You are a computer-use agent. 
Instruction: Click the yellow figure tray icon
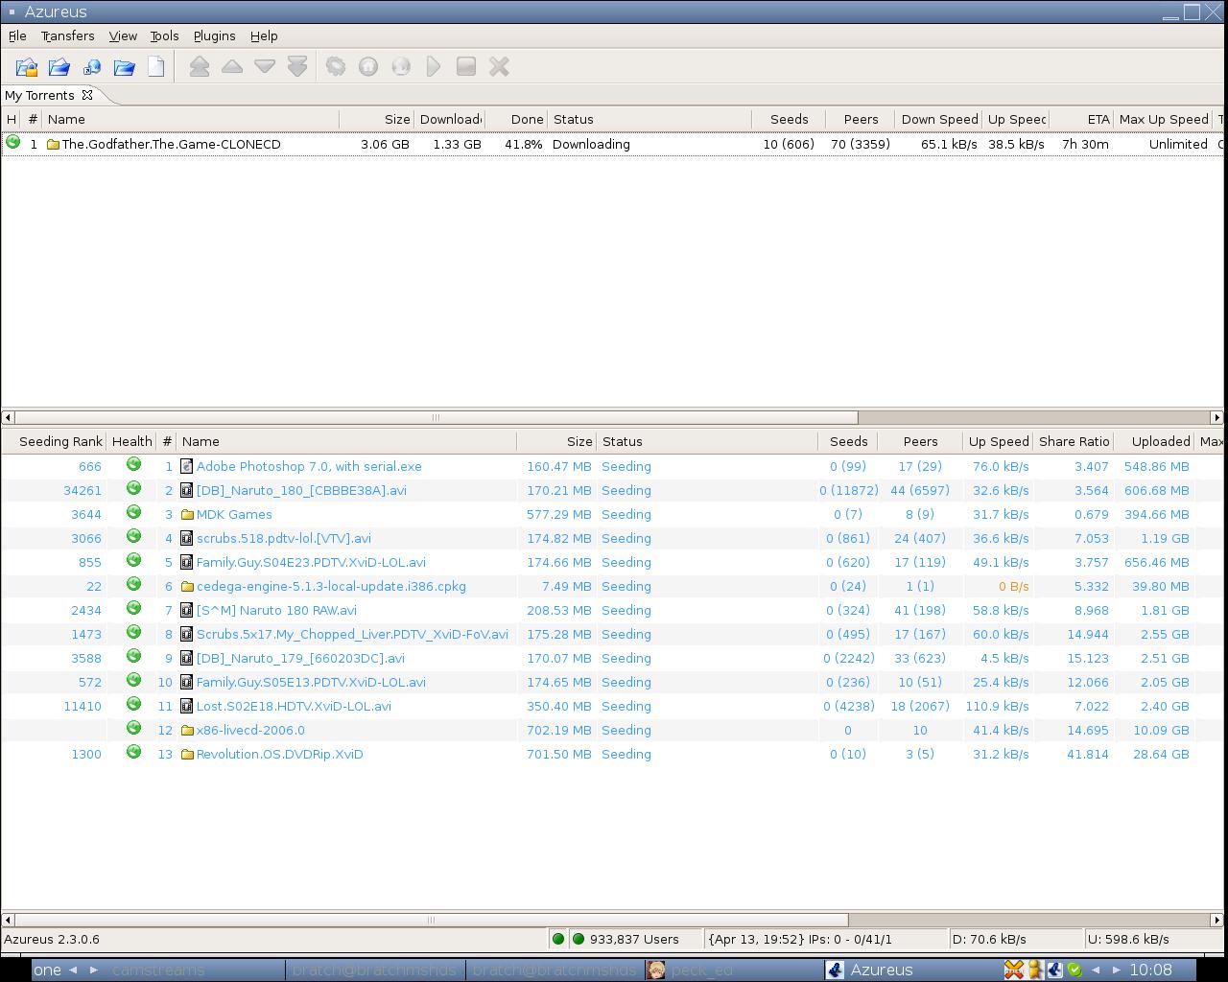[1035, 970]
